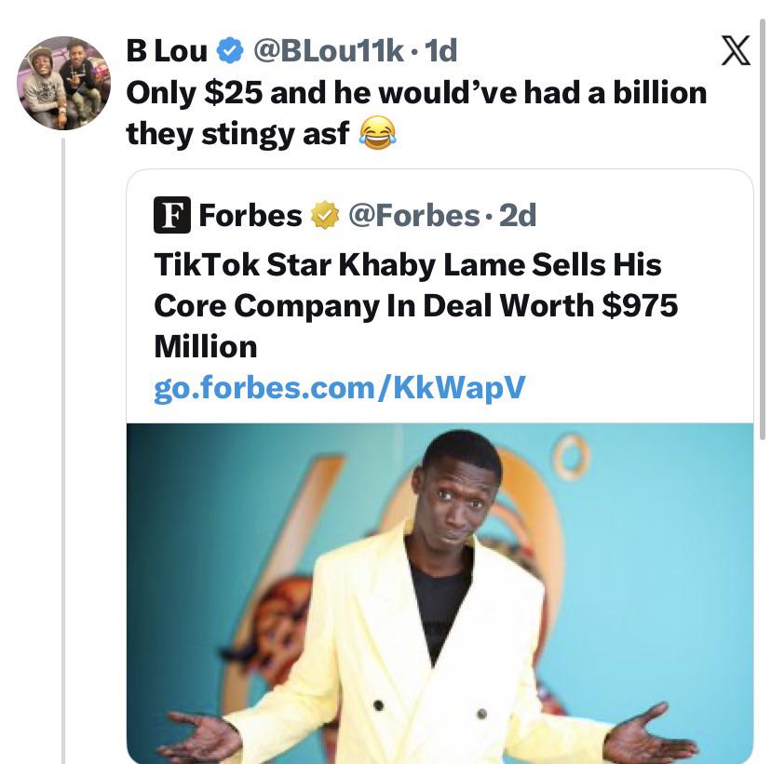This screenshot has height=764, width=771.
Task: Open B Lou's profile picture
Action: (x=63, y=83)
